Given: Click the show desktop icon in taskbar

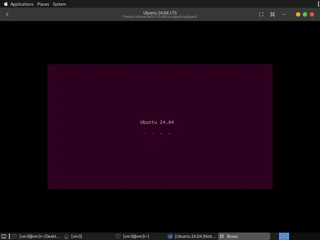Looking at the screenshot, I should 4,236.
